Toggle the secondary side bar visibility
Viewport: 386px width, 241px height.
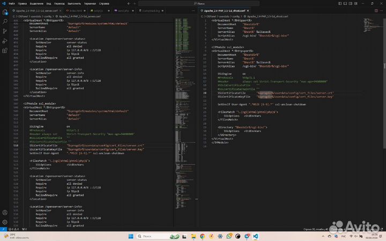350,3
